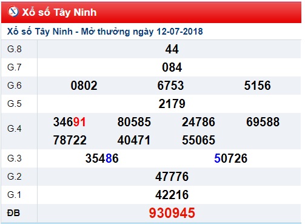
Task: Click the ĐB row label
Action: (x=13, y=213)
